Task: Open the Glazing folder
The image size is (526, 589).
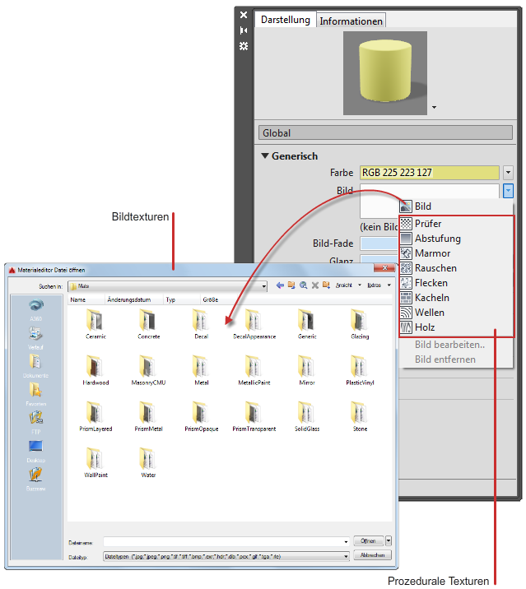Action: [x=360, y=324]
